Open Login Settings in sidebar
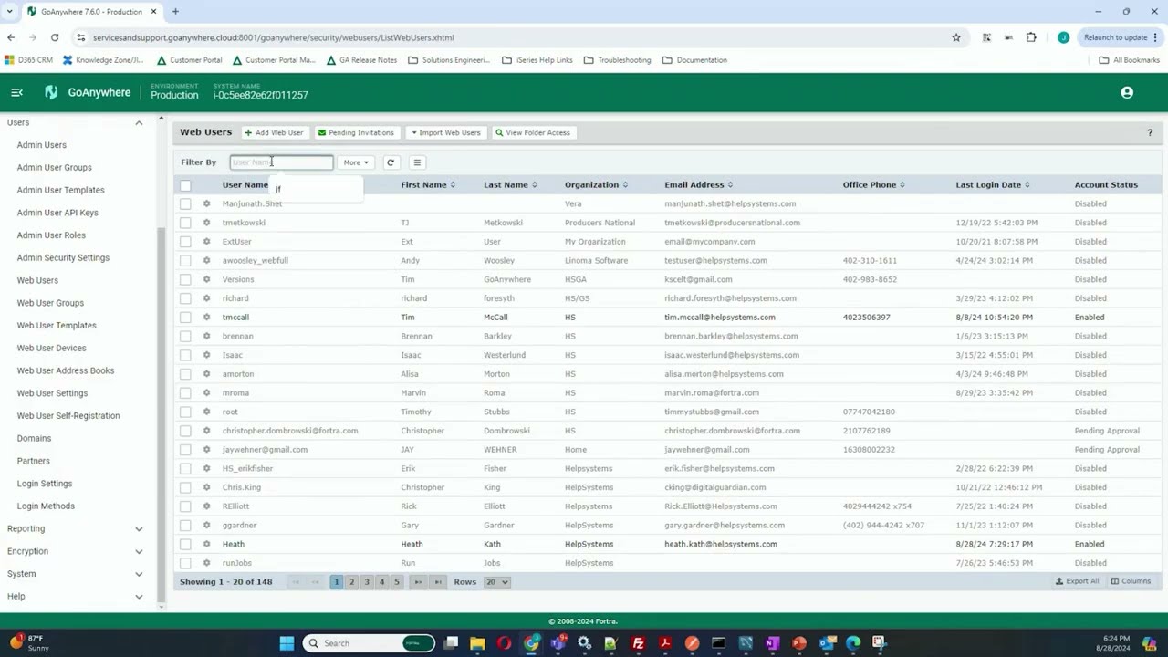 [45, 484]
